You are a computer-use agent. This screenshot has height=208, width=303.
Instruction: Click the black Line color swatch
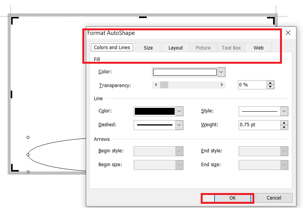pyautogui.click(x=154, y=111)
